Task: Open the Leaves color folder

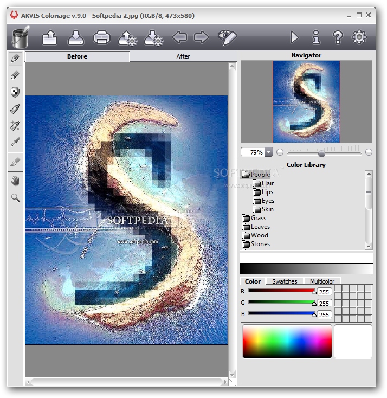Action: coord(256,227)
